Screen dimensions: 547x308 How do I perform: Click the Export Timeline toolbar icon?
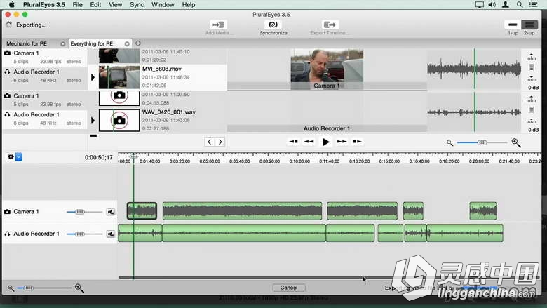click(x=330, y=25)
